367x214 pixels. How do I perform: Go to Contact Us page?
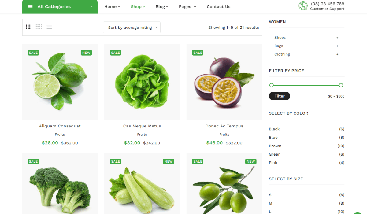218,6
